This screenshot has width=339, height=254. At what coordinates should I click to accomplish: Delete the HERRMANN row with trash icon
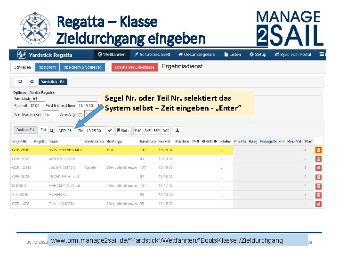coord(318,186)
